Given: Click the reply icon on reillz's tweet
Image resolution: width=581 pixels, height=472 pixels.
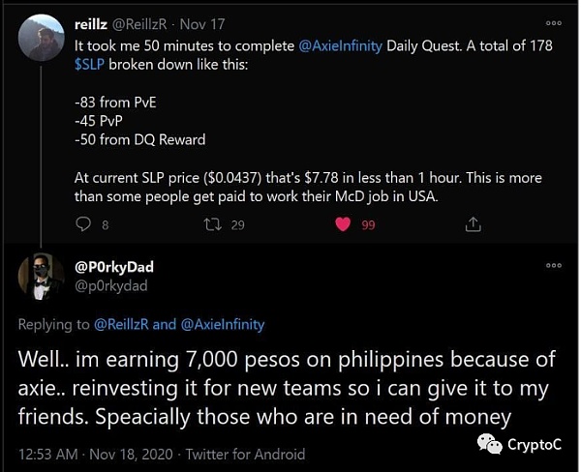Looking at the screenshot, I should [82, 224].
